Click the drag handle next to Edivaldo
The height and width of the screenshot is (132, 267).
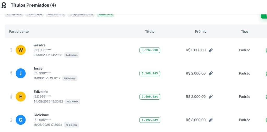click(11, 97)
